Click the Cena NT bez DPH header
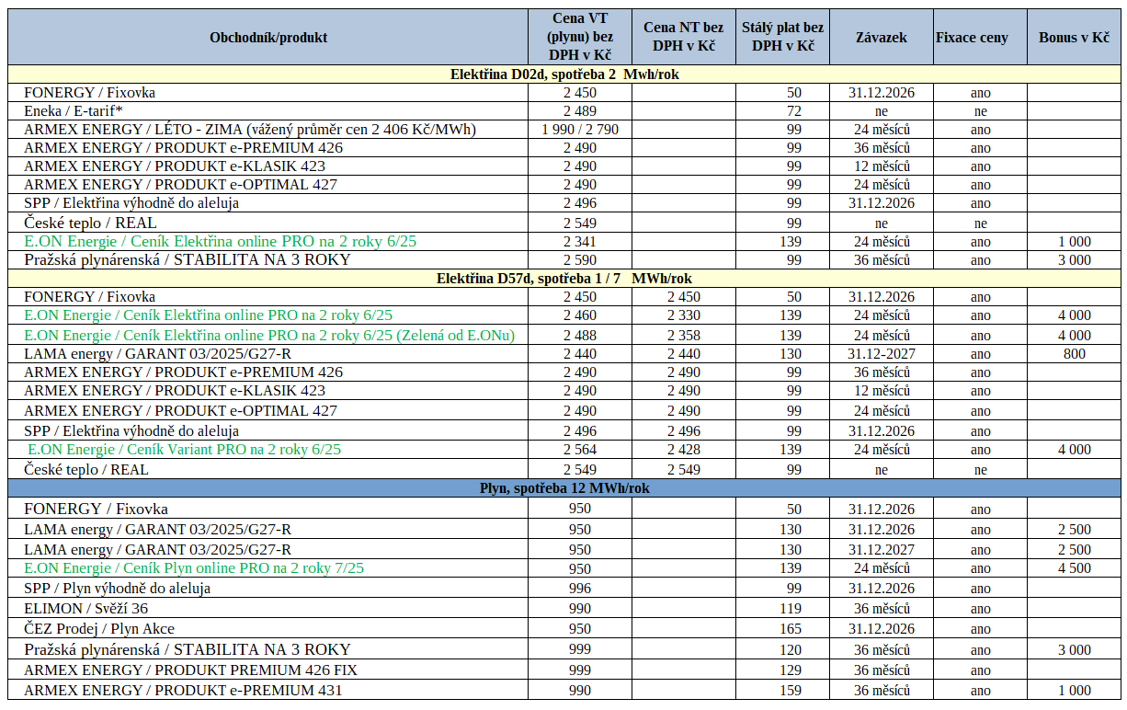This screenshot has width=1127, height=710. pos(683,38)
